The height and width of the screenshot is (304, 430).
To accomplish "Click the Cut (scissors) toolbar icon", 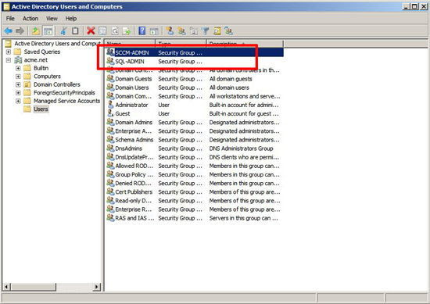I will click(x=63, y=31).
